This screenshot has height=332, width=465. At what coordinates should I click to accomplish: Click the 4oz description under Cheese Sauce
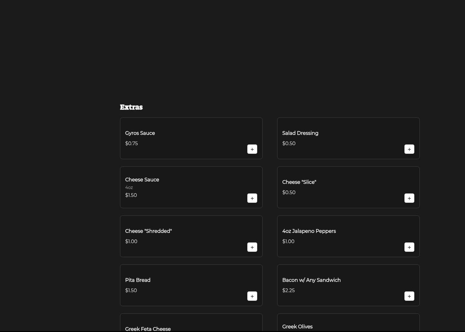(129, 187)
